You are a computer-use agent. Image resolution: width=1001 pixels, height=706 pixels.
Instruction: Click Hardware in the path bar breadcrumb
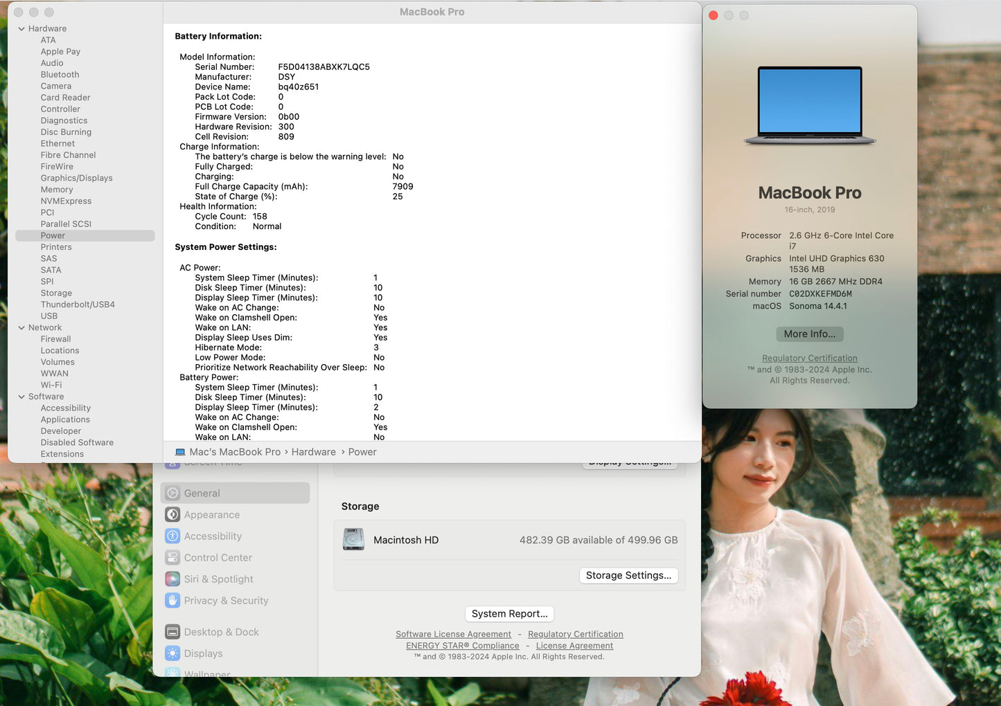tap(313, 452)
